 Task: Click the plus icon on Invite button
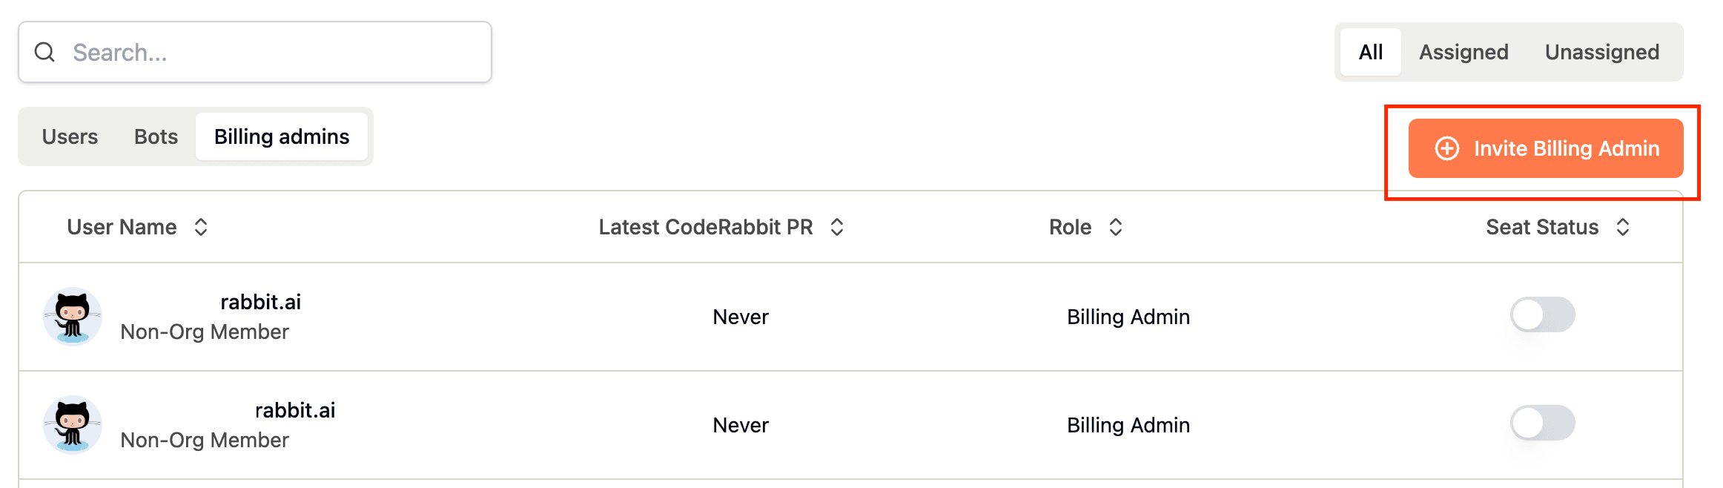click(1446, 148)
